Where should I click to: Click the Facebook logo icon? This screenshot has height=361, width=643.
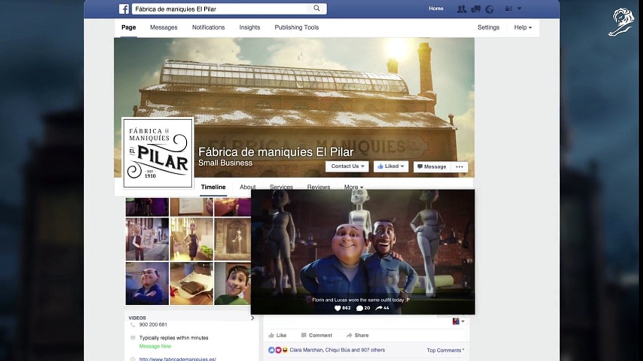point(124,9)
